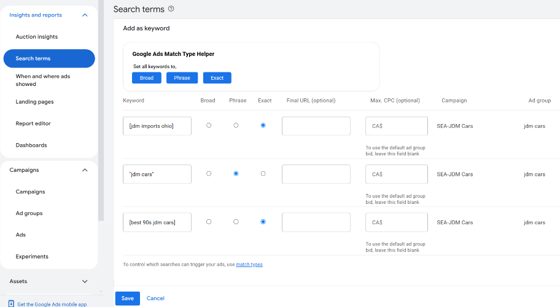
Task: Select Broad for best 90s jdm cars
Action: tap(209, 222)
